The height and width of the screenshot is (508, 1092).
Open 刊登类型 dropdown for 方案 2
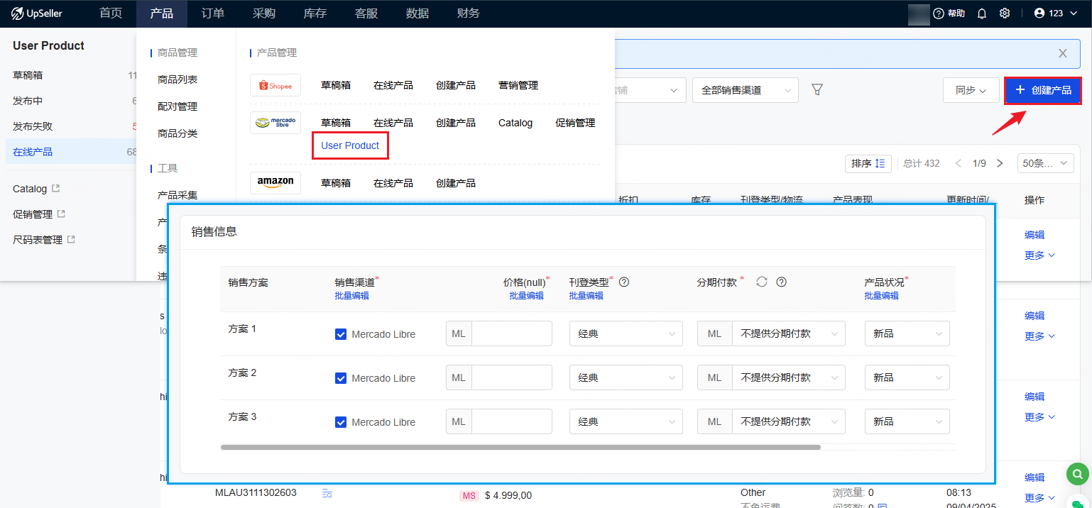pyautogui.click(x=626, y=377)
